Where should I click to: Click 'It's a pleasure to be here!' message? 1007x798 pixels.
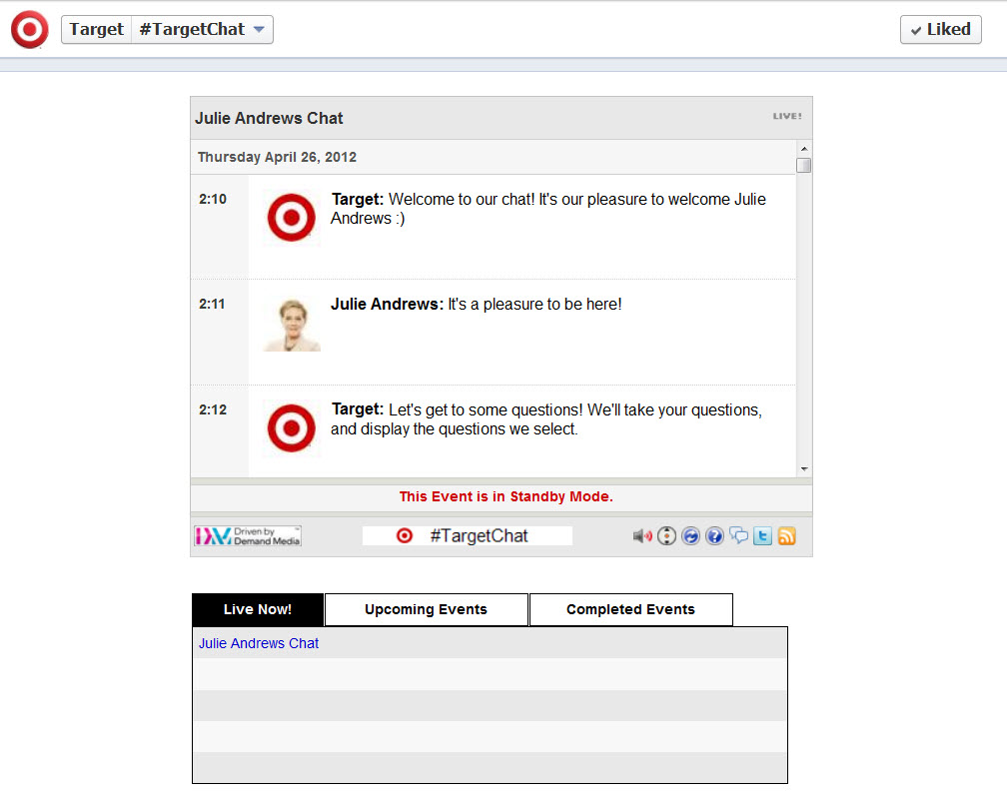point(534,305)
